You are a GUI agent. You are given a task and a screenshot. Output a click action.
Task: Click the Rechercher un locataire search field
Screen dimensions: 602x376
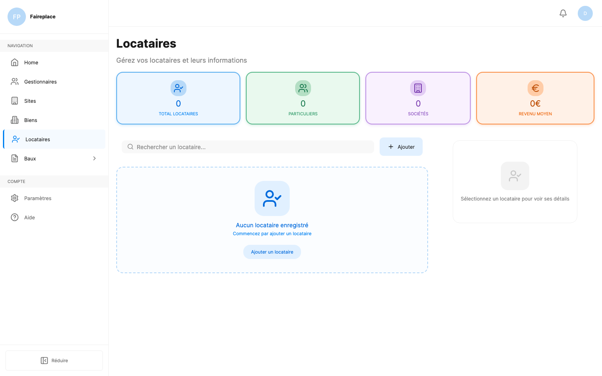coord(247,147)
